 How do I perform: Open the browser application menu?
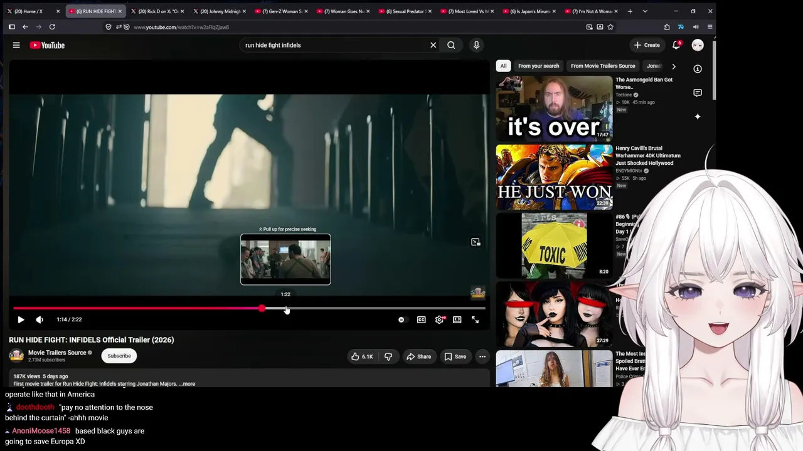click(710, 27)
